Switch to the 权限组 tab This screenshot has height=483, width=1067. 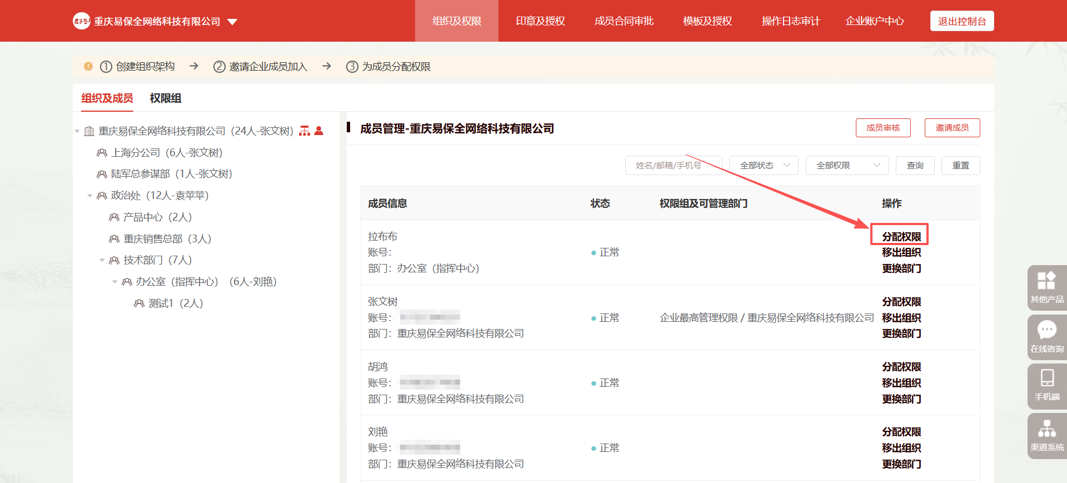pyautogui.click(x=165, y=98)
